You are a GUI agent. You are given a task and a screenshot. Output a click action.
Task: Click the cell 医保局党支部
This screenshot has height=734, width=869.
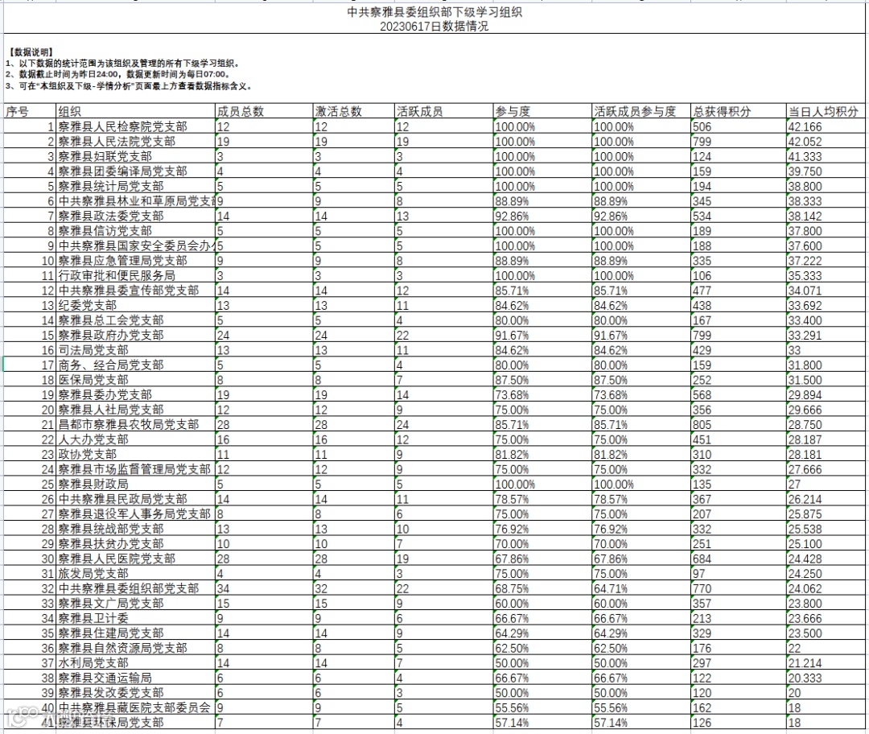click(136, 380)
